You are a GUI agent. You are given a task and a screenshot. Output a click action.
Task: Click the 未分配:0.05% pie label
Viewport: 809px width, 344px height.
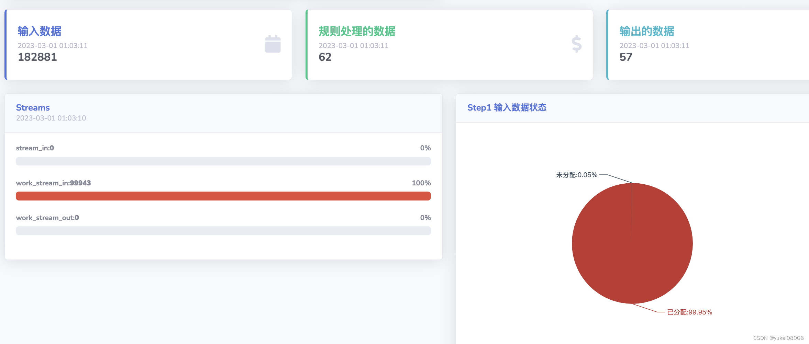pyautogui.click(x=577, y=175)
